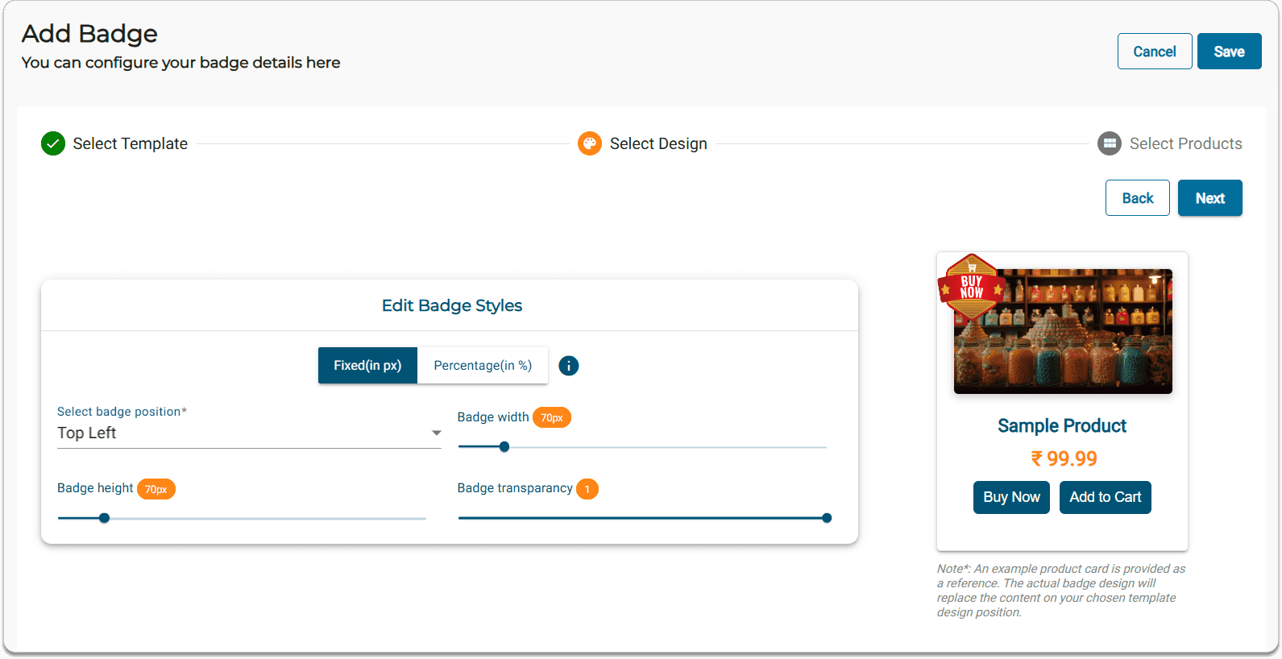This screenshot has width=1282, height=659.
Task: Click the orange palette Select Design icon
Action: pos(590,143)
